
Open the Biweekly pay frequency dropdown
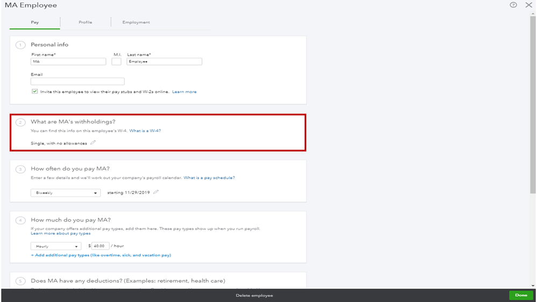[x=66, y=193]
